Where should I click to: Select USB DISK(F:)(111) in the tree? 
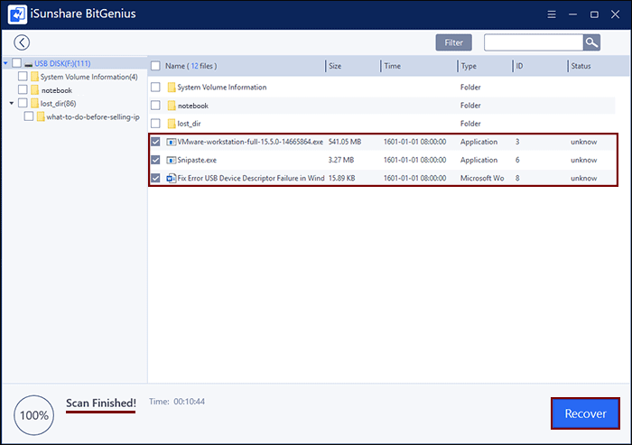(62, 64)
